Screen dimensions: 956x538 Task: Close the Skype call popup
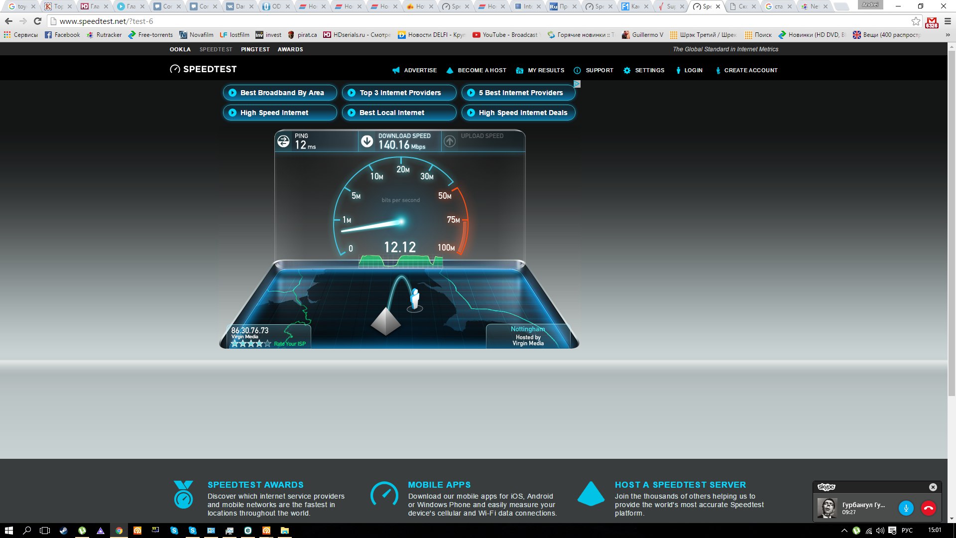click(933, 487)
